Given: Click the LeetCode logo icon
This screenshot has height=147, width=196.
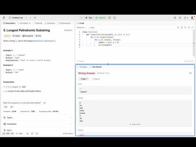Looking at the screenshot, I should (x=4, y=18).
